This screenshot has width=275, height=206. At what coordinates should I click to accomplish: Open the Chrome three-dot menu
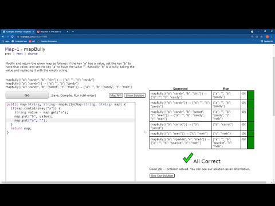click(x=272, y=37)
